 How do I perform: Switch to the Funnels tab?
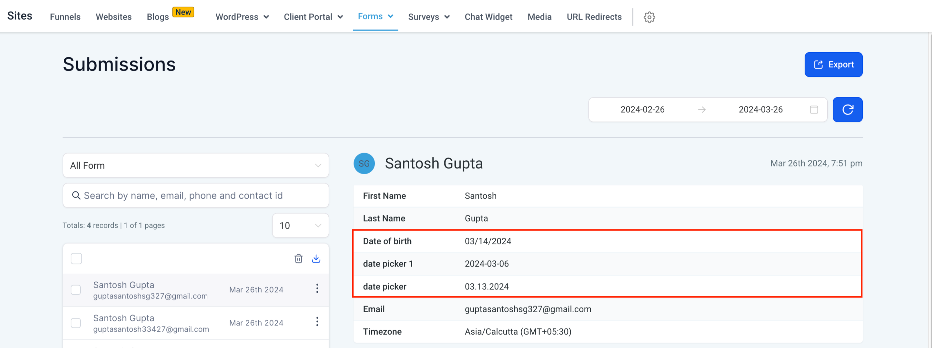click(65, 17)
